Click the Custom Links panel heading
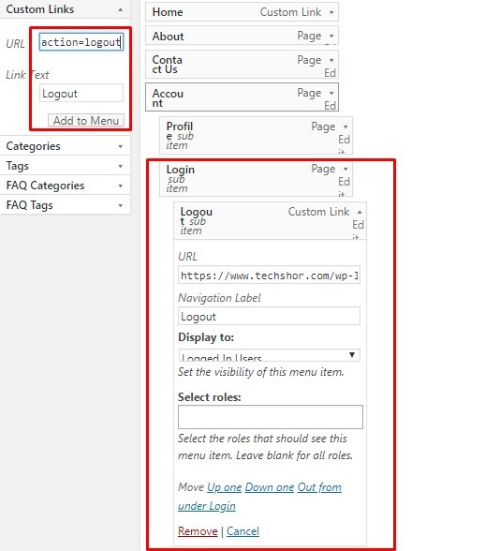Image resolution: width=485 pixels, height=551 pixels. coord(40,9)
